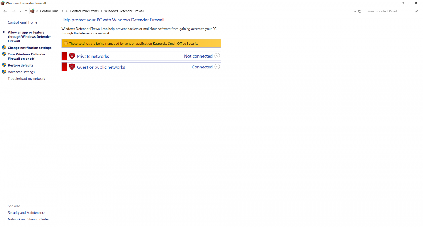The height and width of the screenshot is (227, 423).
Task: Open Advanced settings link
Action: point(21,72)
